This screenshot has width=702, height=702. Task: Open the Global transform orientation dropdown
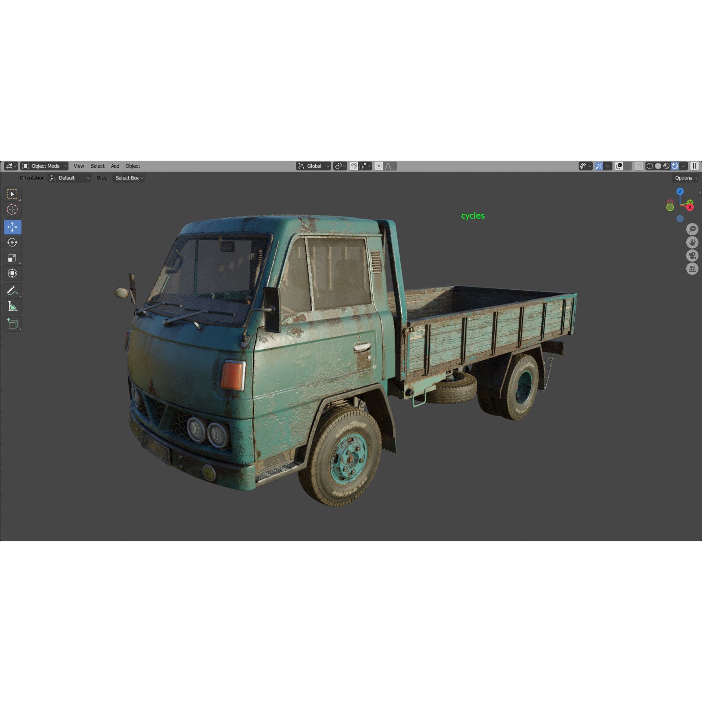[313, 166]
